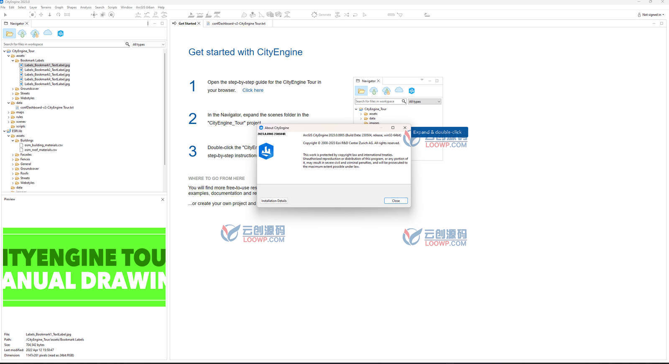Activate the Move (cross arrows) transform tool
This screenshot has height=364, width=669.
click(x=41, y=15)
